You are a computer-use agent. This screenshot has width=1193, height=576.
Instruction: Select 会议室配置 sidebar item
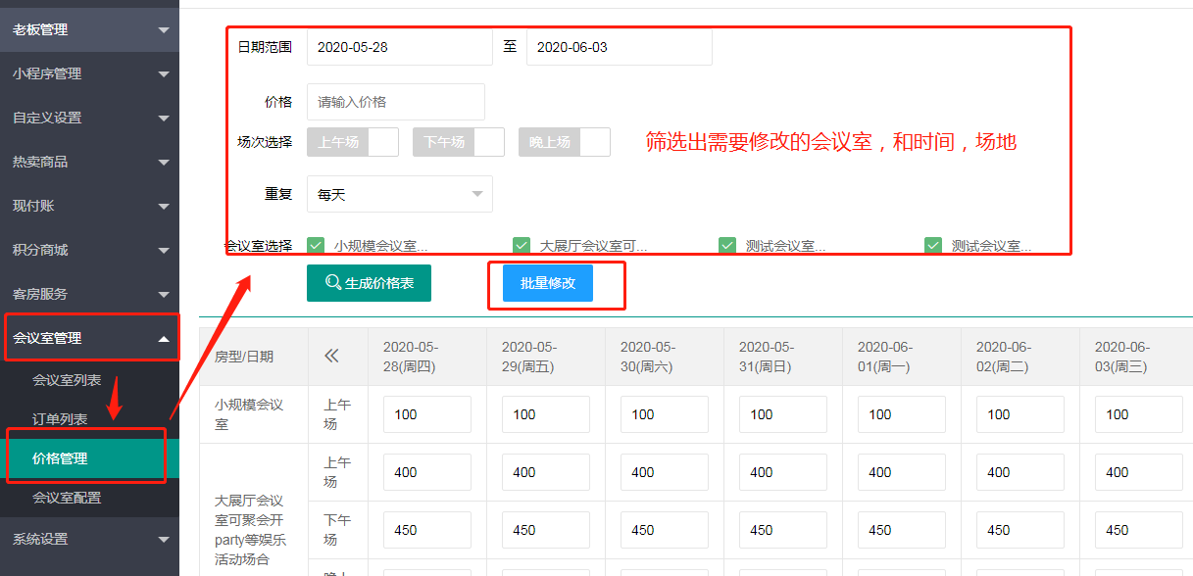67,498
